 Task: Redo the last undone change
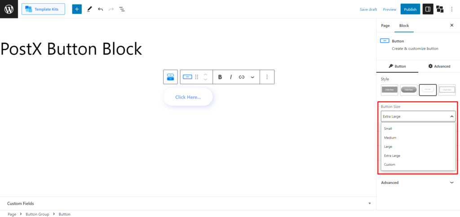(x=111, y=9)
